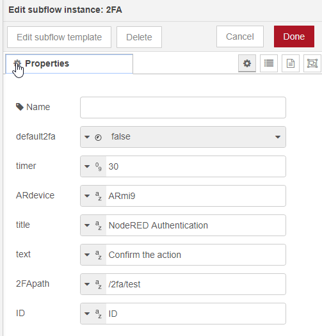322x336 pixels.
Task: Delete the subflow instance
Action: click(139, 37)
